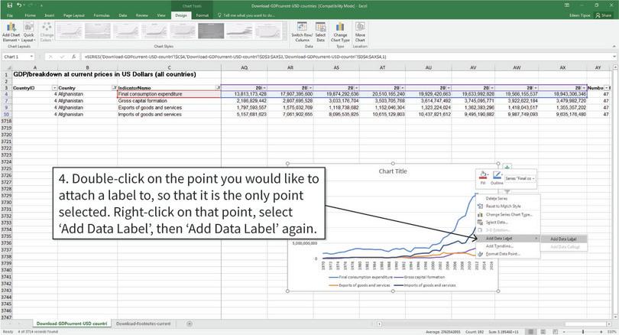
Task: Click the Outline icon in mini toolbar
Action: pyautogui.click(x=497, y=178)
